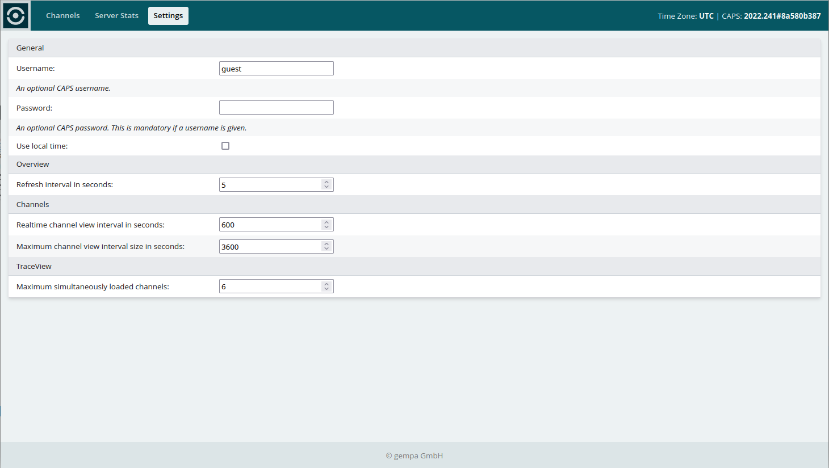Decrement realtime channel view interval
The height and width of the screenshot is (468, 829).
[x=326, y=227]
